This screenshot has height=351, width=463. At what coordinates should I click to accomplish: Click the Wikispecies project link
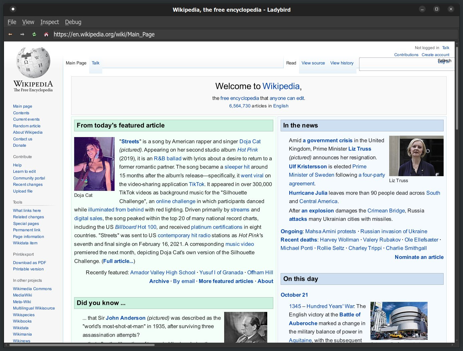24,315
